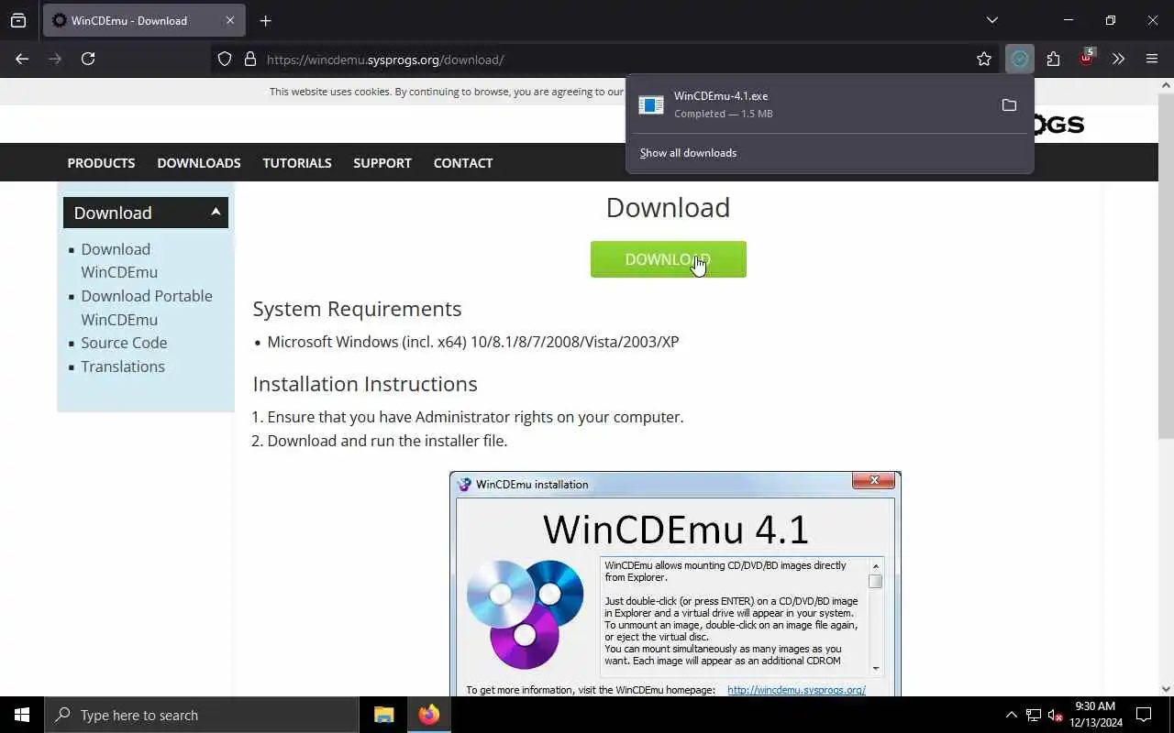
Task: Click Show all downloads
Action: tap(688, 153)
